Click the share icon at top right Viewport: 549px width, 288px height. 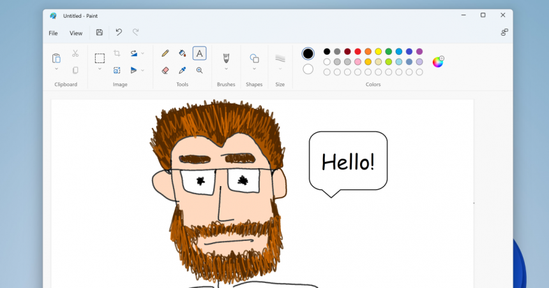[x=504, y=32]
